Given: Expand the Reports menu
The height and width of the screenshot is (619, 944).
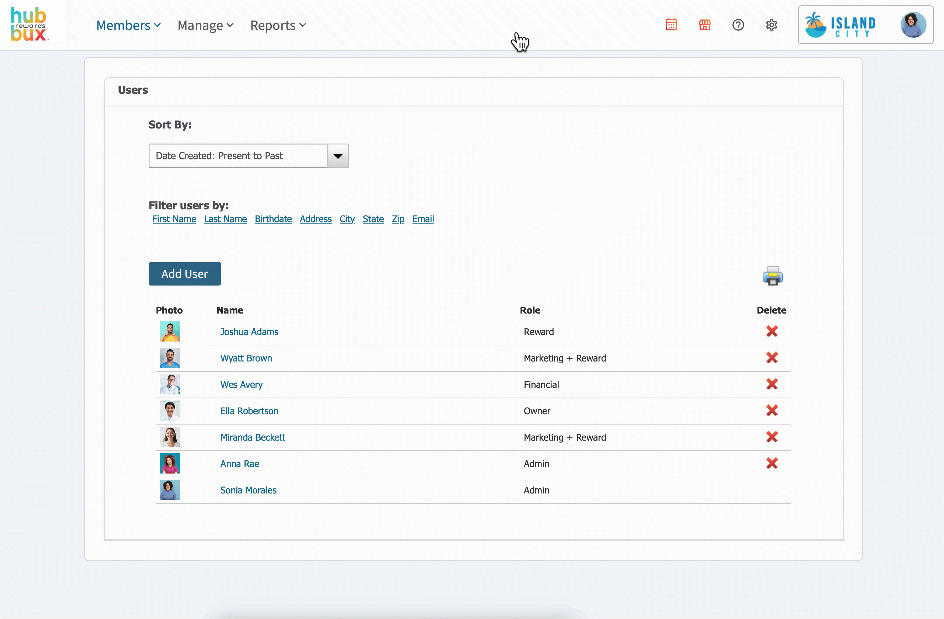Looking at the screenshot, I should (278, 25).
